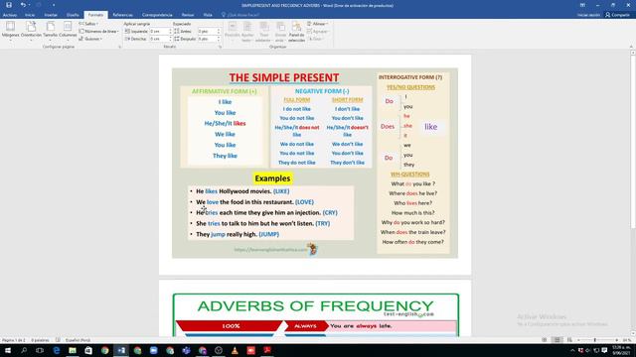Click the Girar option
The height and width of the screenshot is (357, 636).
coord(315,39)
